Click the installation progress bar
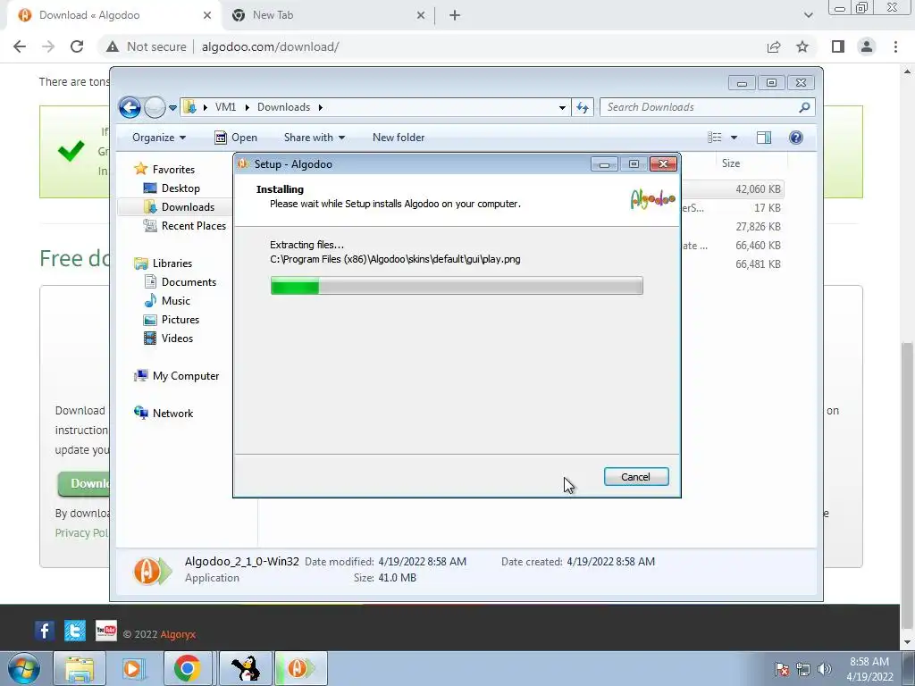 [457, 286]
